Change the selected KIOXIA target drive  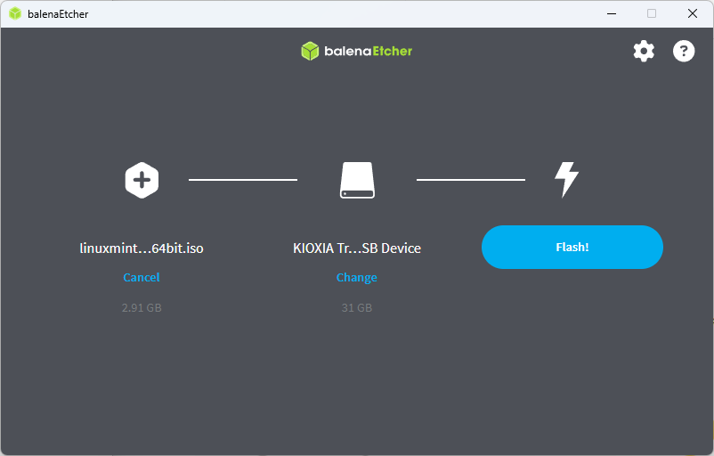[x=357, y=277]
